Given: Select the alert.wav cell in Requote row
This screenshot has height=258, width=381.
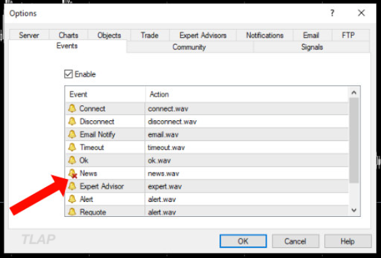Looking at the screenshot, I should [x=247, y=211].
